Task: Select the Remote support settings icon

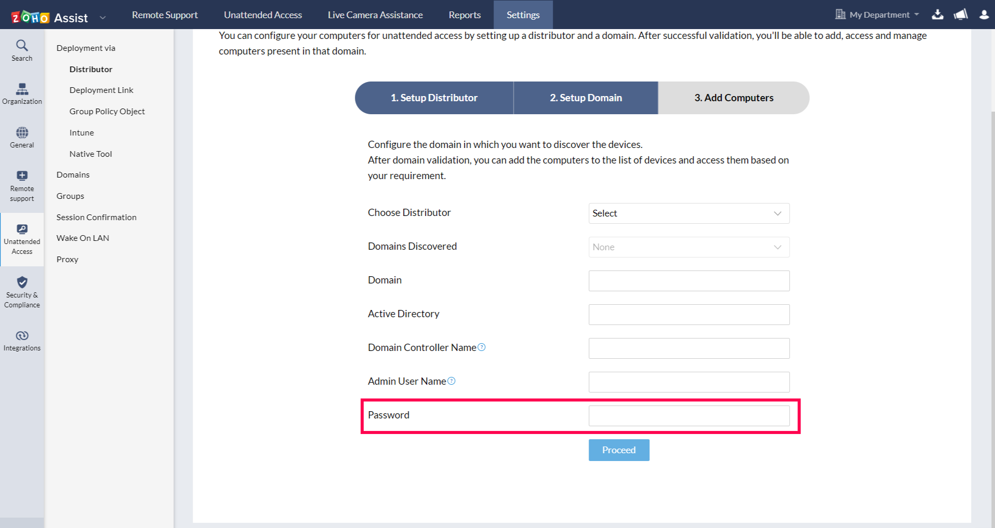Action: 22,185
